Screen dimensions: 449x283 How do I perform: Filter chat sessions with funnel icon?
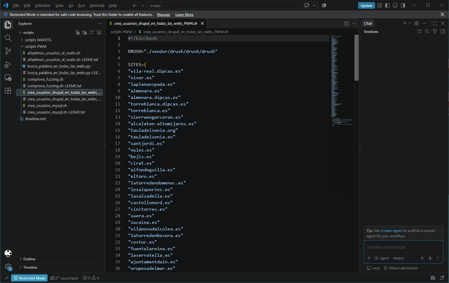(x=435, y=31)
